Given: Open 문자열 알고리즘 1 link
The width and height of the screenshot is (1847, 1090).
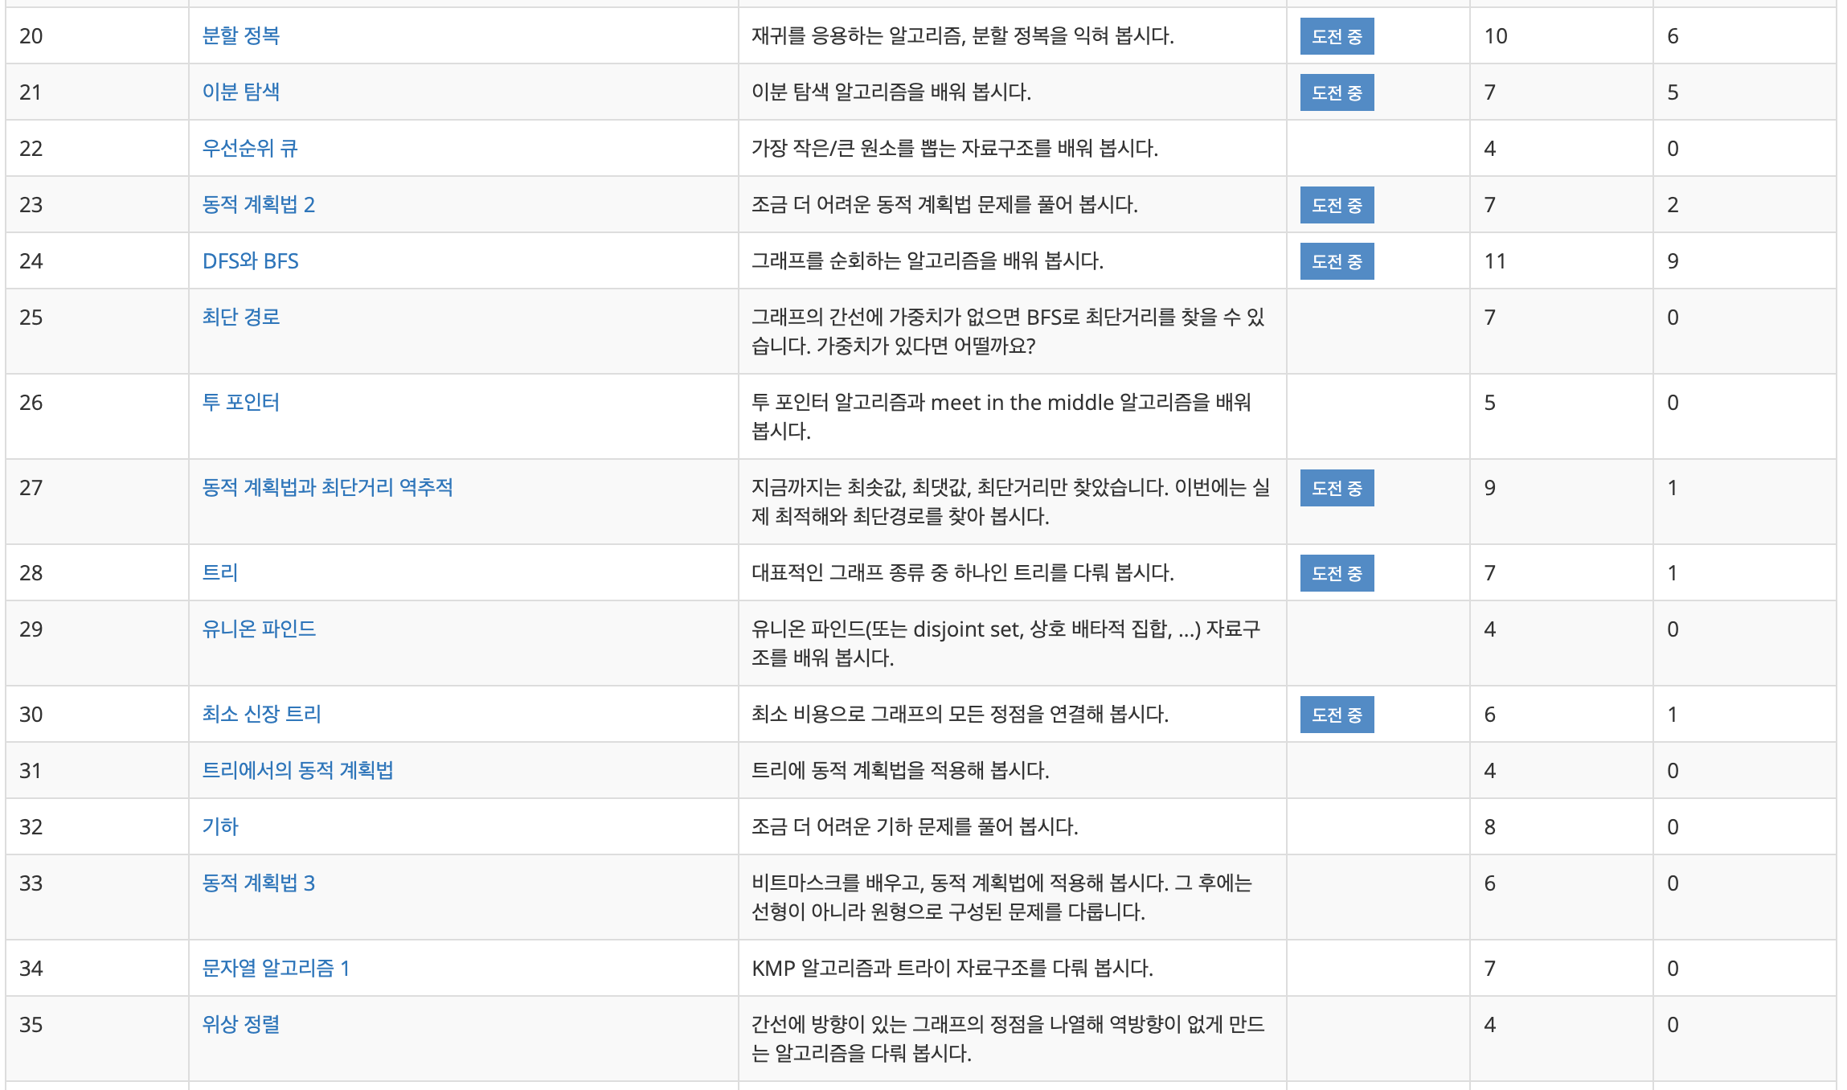Looking at the screenshot, I should pos(276,968).
